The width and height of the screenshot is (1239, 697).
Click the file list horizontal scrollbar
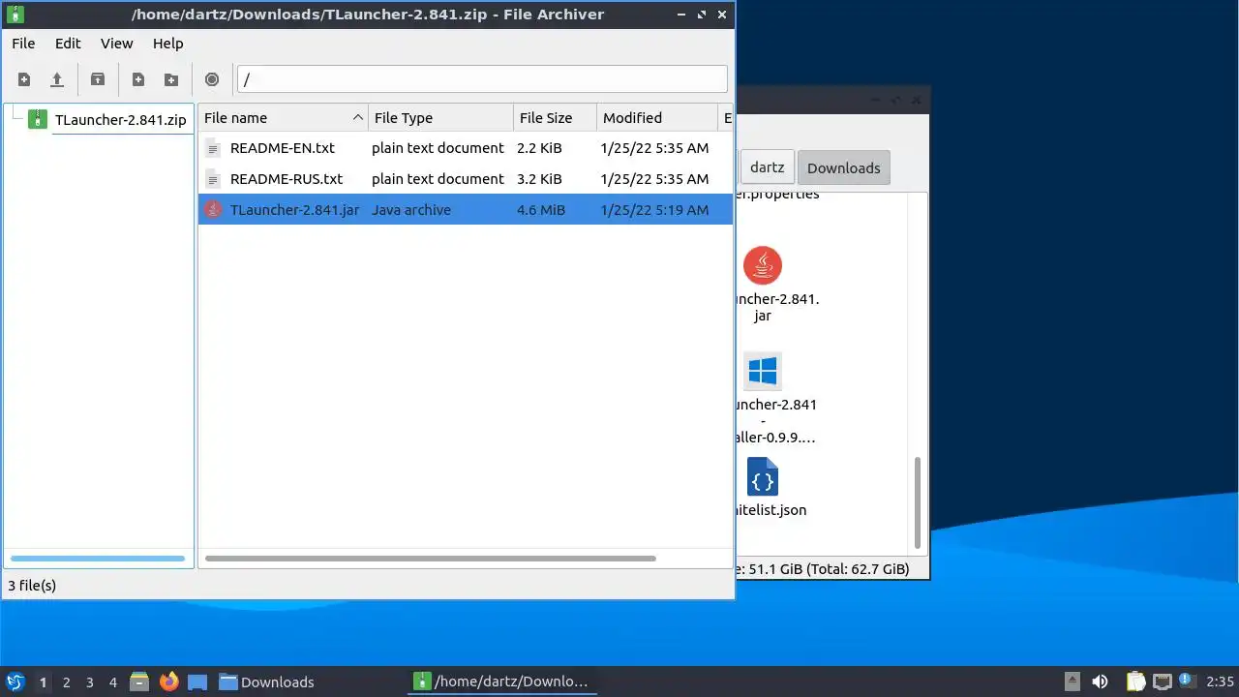click(431, 559)
